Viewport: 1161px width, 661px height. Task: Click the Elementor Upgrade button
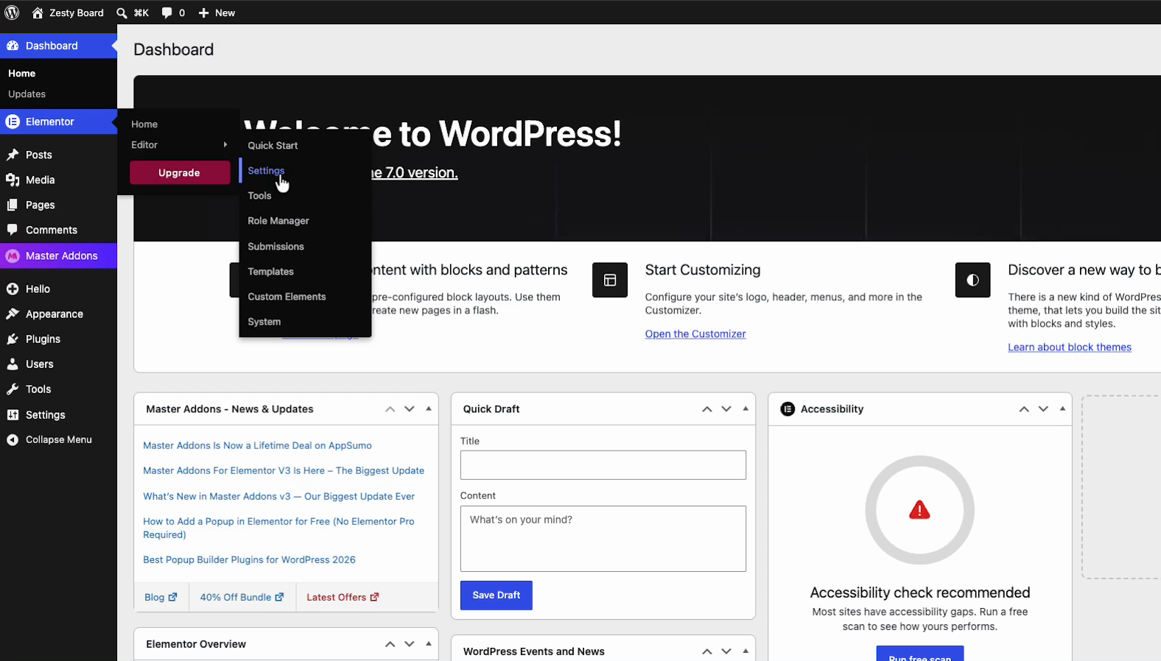(x=180, y=172)
